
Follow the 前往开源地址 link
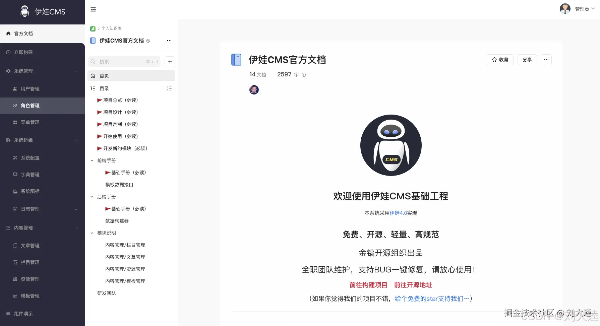413,285
